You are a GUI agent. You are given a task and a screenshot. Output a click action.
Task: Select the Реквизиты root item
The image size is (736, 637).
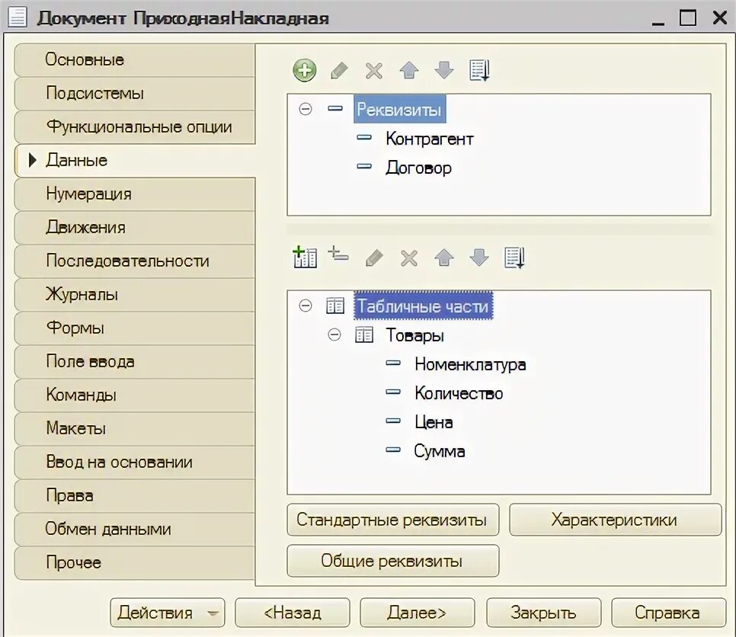[x=399, y=110]
